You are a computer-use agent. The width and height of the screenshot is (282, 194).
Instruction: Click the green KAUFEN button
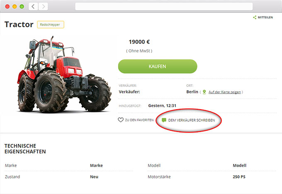pyautogui.click(x=158, y=67)
